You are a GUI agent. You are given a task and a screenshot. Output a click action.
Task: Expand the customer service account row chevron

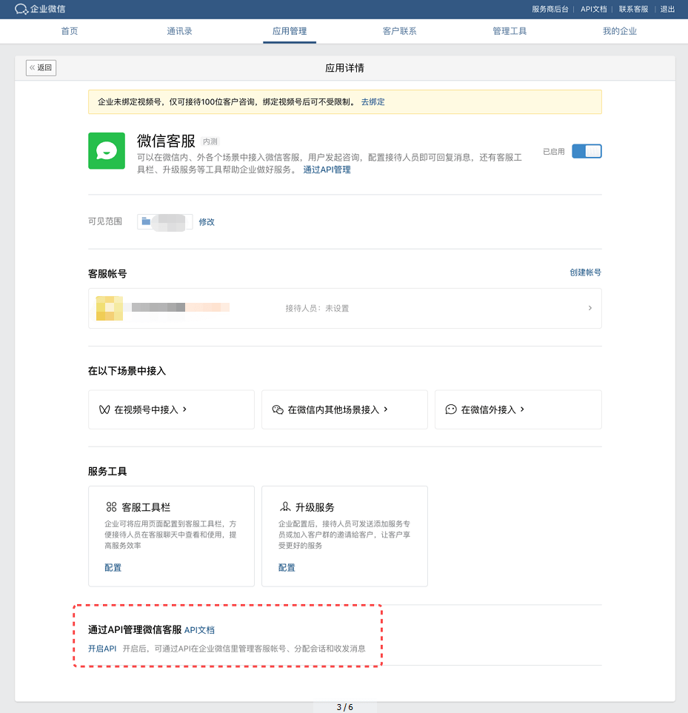(x=590, y=308)
